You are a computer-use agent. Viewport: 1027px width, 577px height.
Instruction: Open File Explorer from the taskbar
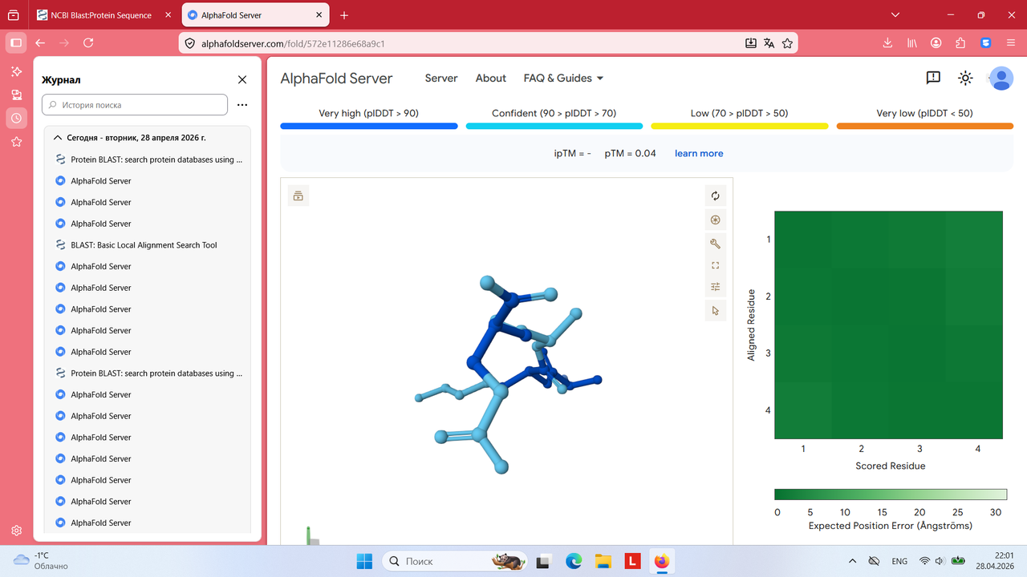[603, 561]
